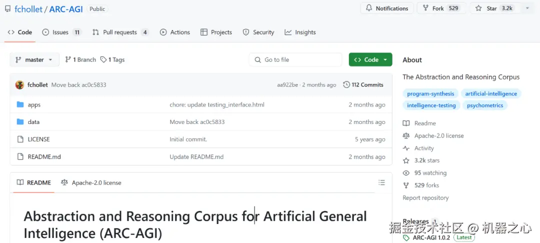
Task: Click the fcholett avatar in commit row
Action: 20,85
